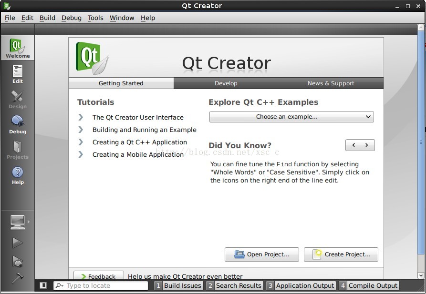Click the green Run play icon
This screenshot has height=294, width=426.
[17, 243]
